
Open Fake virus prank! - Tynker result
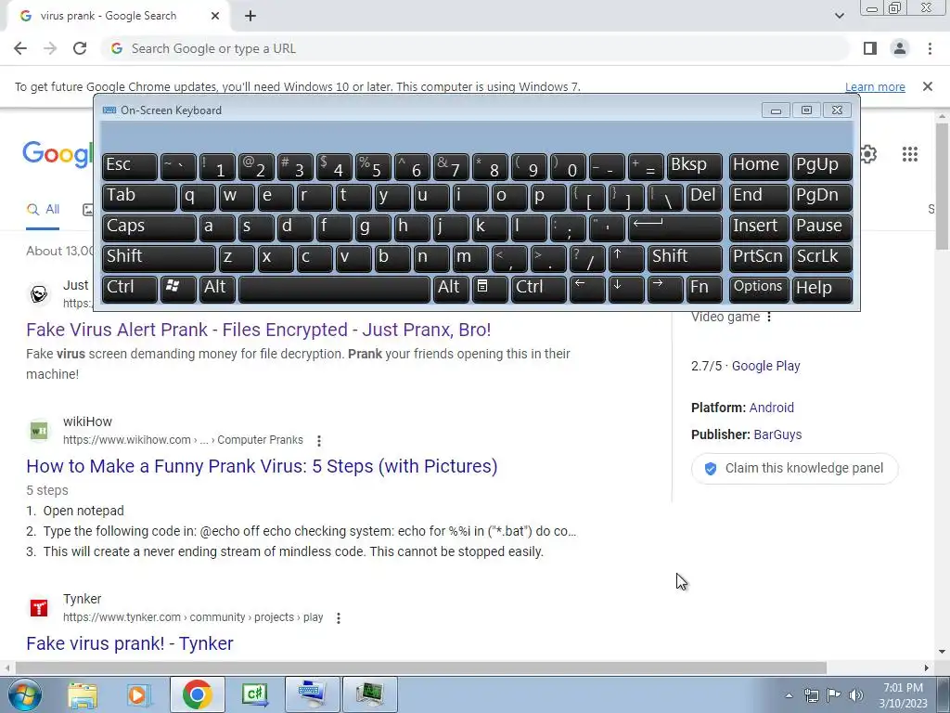pos(130,643)
